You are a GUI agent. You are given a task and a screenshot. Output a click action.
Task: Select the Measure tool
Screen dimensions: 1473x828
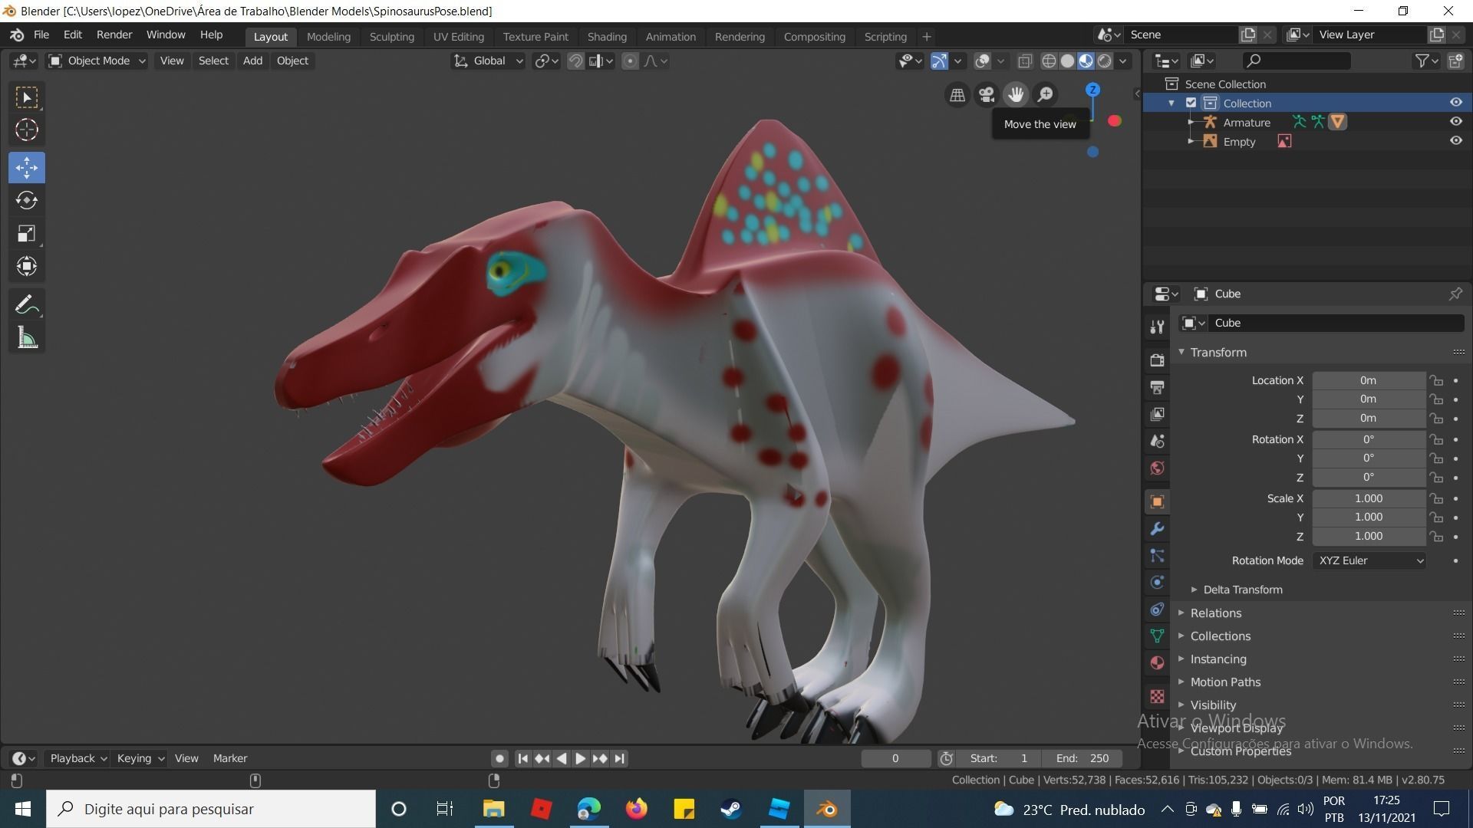(x=27, y=337)
